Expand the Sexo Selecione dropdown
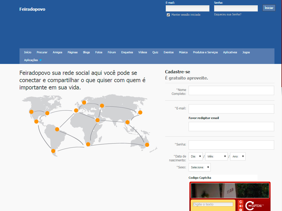Image resolution: width=282 pixels, height=211 pixels. (199, 168)
